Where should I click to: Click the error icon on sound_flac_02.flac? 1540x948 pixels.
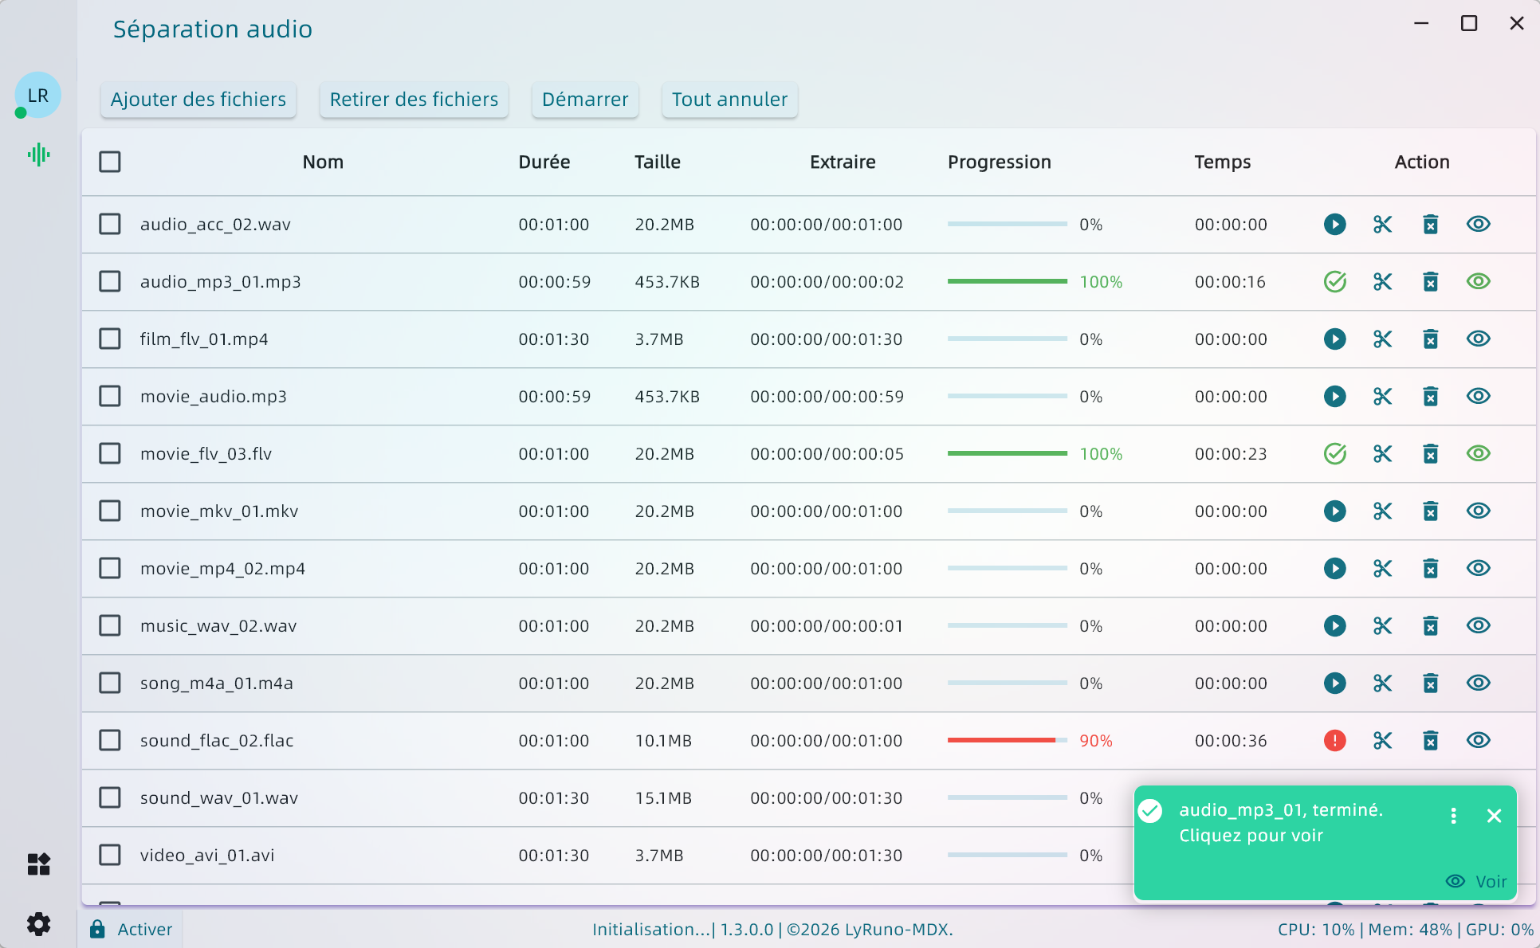[1334, 741]
